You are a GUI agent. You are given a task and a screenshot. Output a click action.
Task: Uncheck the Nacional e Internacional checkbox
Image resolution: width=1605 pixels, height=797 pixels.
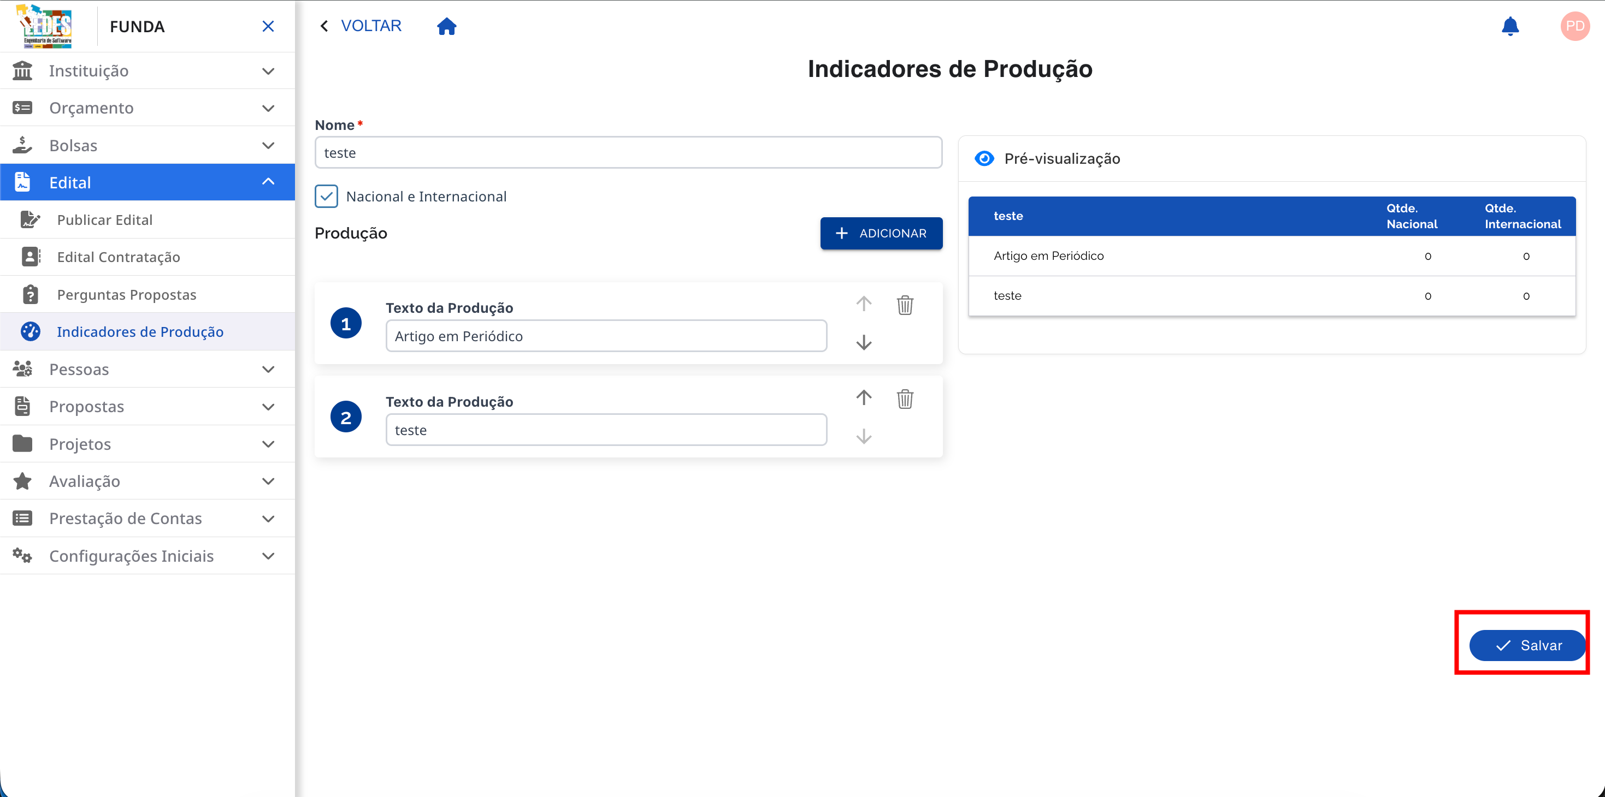(327, 196)
